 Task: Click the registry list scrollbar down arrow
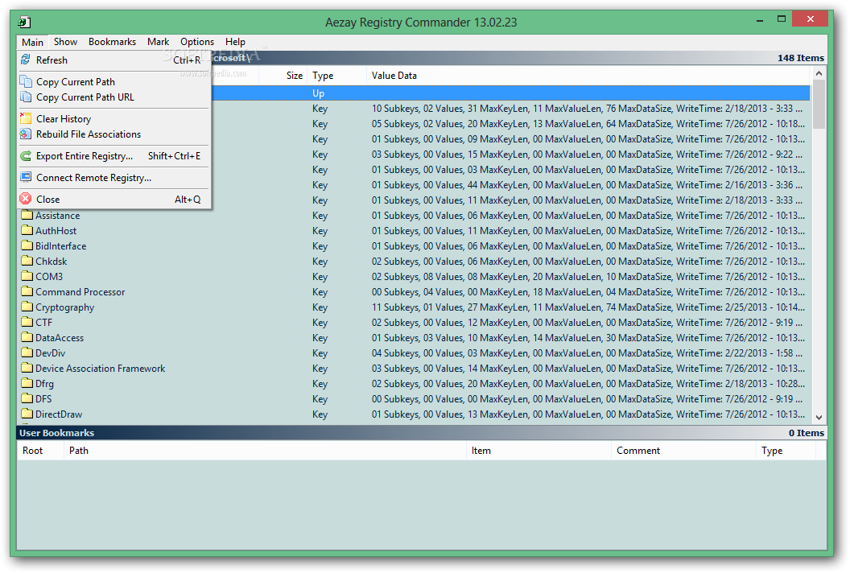coord(819,418)
